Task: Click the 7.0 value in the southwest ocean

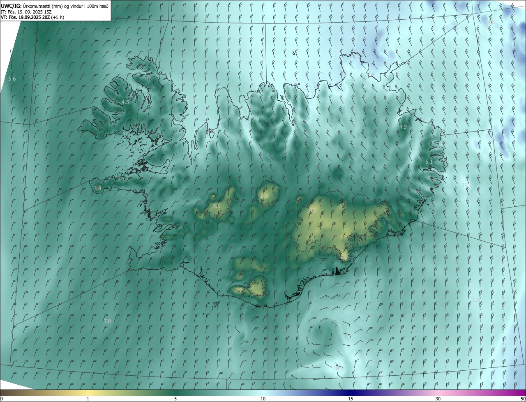Action: click(107, 321)
